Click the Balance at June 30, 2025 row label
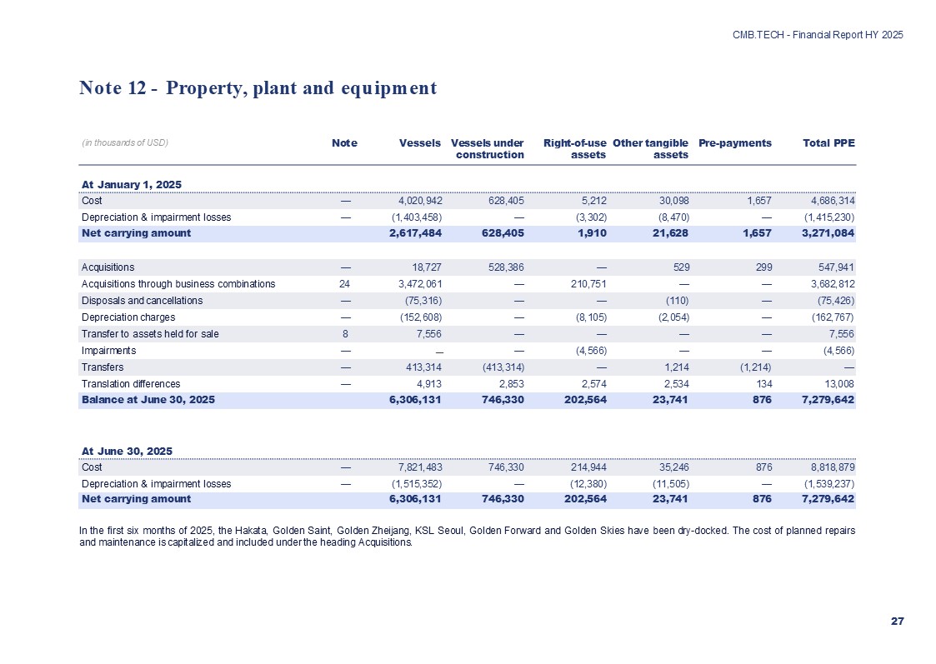 148,400
